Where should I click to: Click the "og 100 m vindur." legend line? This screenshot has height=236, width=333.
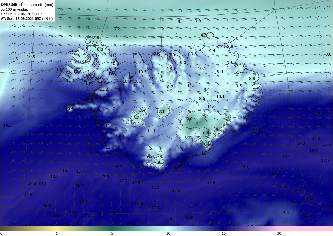click(14, 9)
